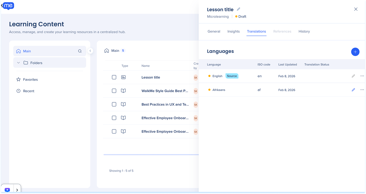366x194 pixels.
Task: Collapse the sidebar with arrow button
Action: pyautogui.click(x=90, y=51)
